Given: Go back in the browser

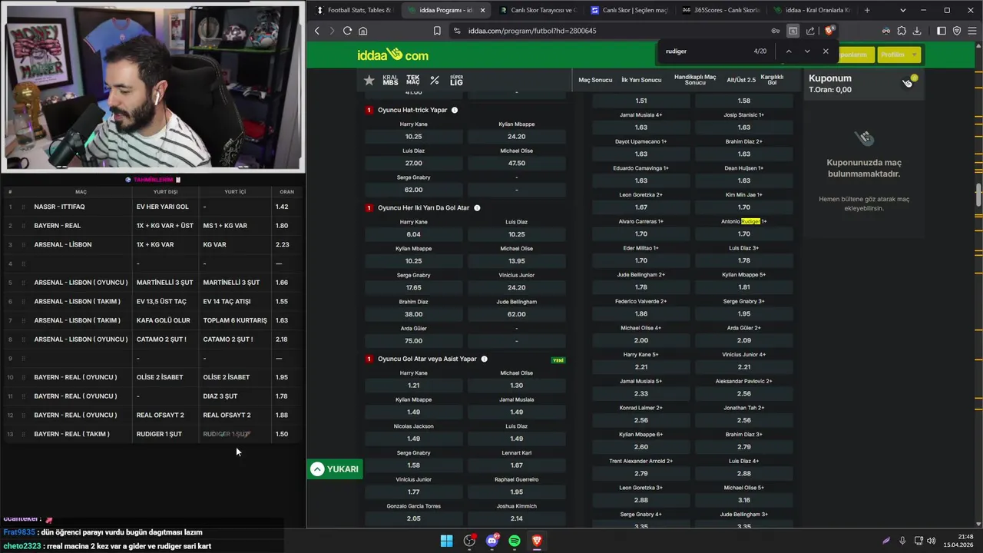Looking at the screenshot, I should click(x=317, y=31).
